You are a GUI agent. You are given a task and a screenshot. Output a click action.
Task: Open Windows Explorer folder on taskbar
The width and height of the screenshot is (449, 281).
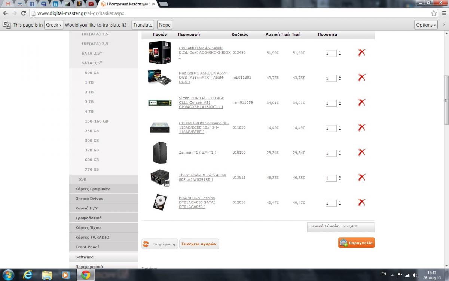click(x=47, y=275)
